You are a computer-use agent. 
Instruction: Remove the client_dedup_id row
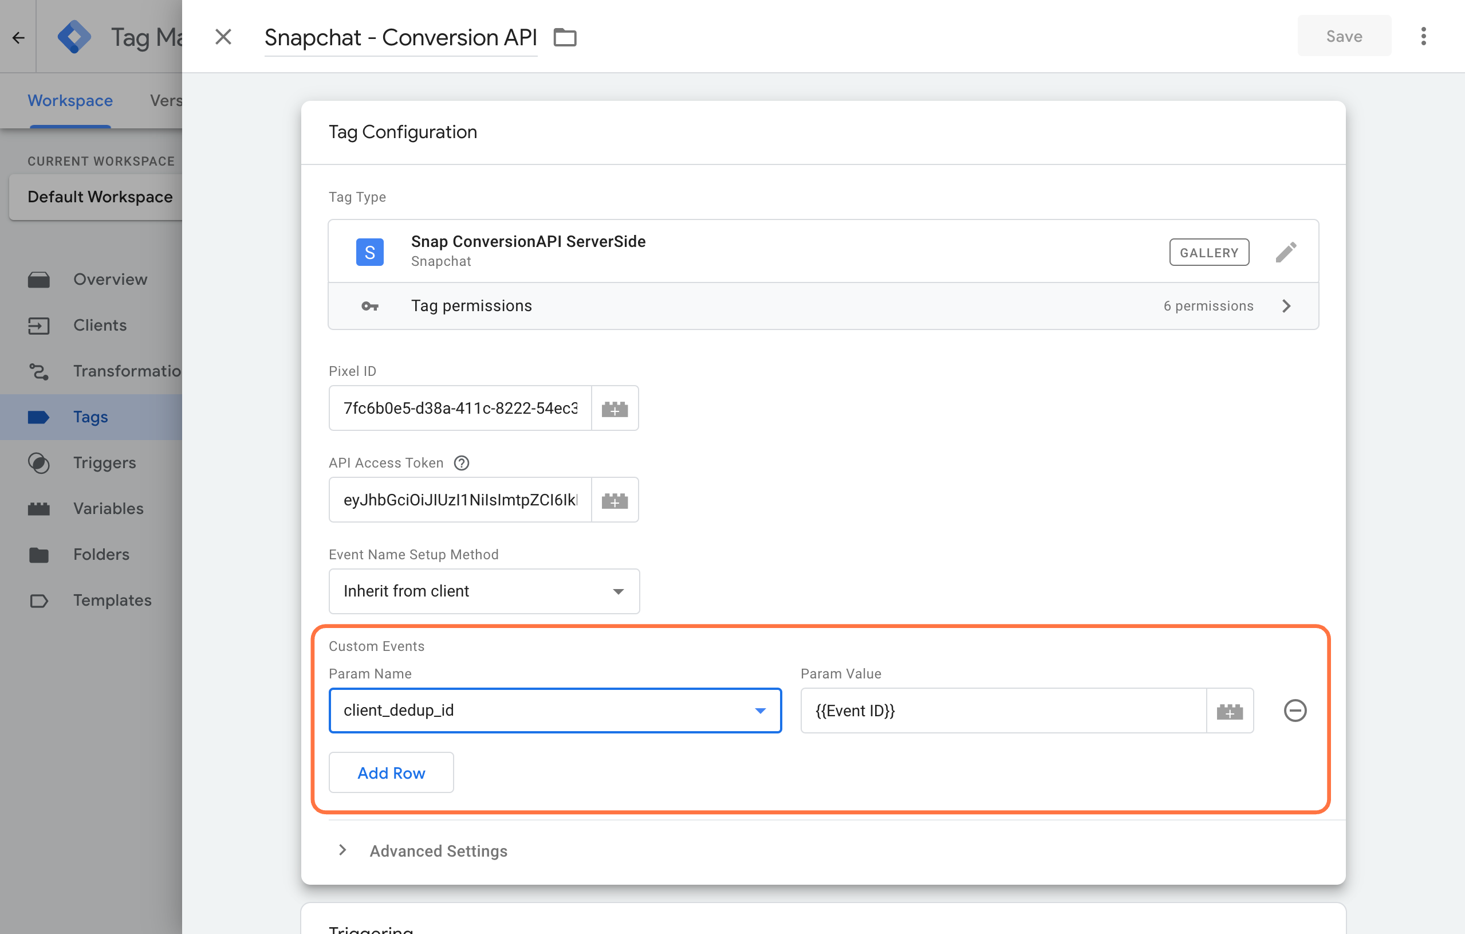tap(1295, 711)
